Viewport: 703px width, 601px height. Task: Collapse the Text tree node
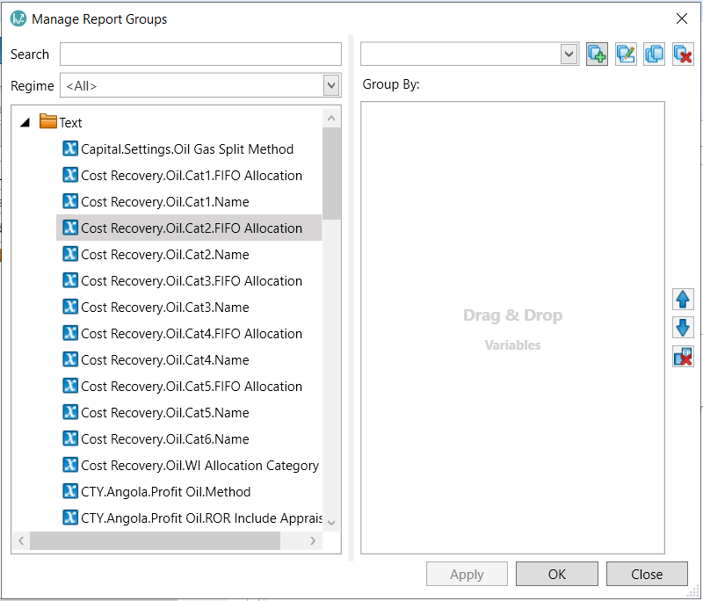click(x=25, y=123)
